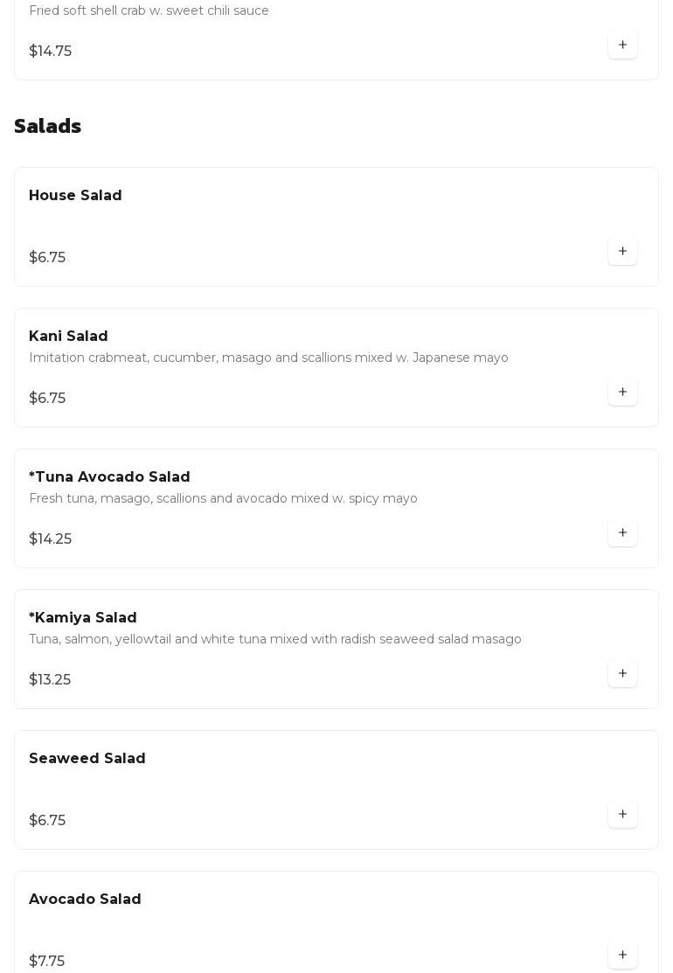Viewport: 673px width, 973px height.
Task: Click the $14.25 Tuna Avocado Salad price
Action: coord(51,539)
